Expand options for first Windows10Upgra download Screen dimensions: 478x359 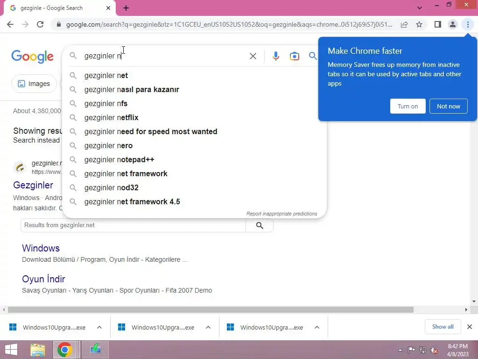(x=99, y=327)
